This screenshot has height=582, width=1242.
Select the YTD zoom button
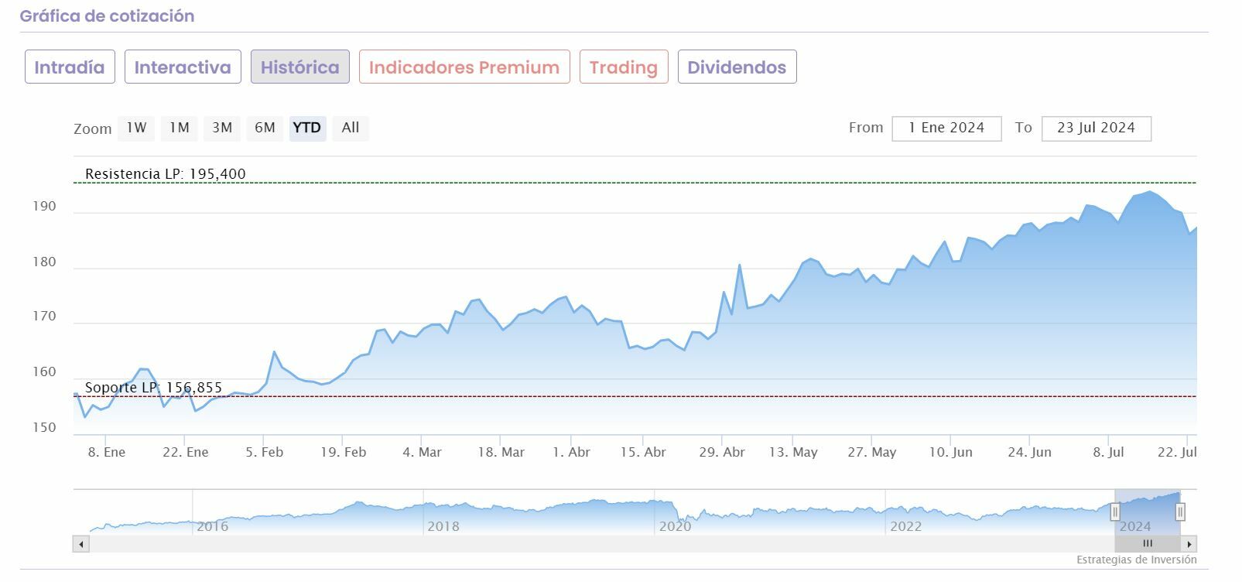307,128
